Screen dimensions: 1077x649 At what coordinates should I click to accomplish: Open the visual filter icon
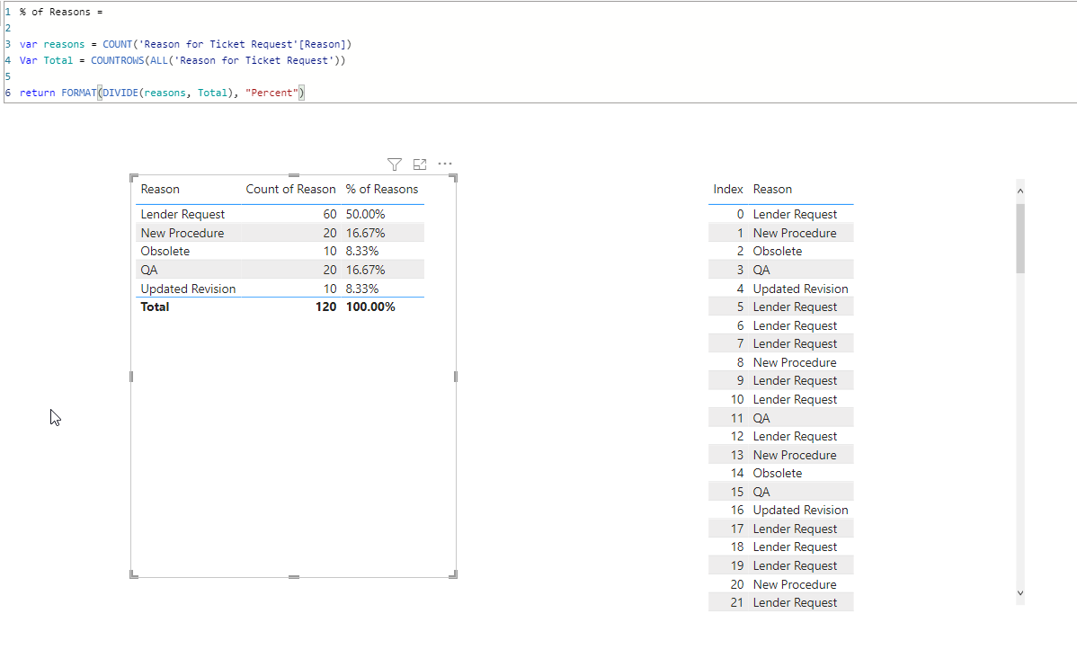tap(395, 164)
